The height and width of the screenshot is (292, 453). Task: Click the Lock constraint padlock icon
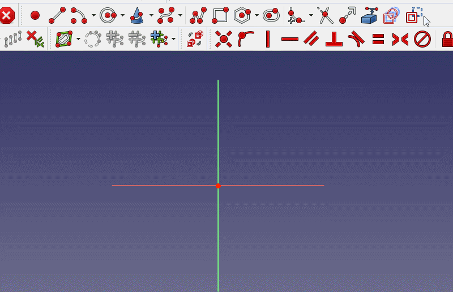[447, 39]
